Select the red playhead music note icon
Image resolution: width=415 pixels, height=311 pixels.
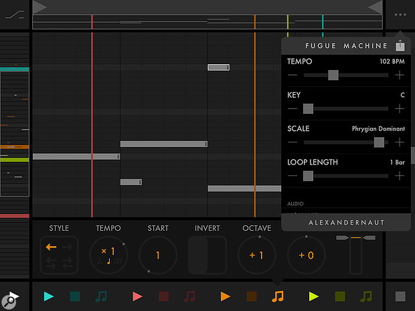(189, 296)
